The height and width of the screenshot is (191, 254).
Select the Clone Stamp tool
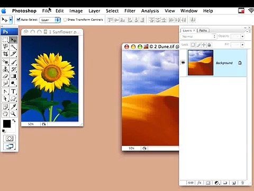tap(5, 69)
